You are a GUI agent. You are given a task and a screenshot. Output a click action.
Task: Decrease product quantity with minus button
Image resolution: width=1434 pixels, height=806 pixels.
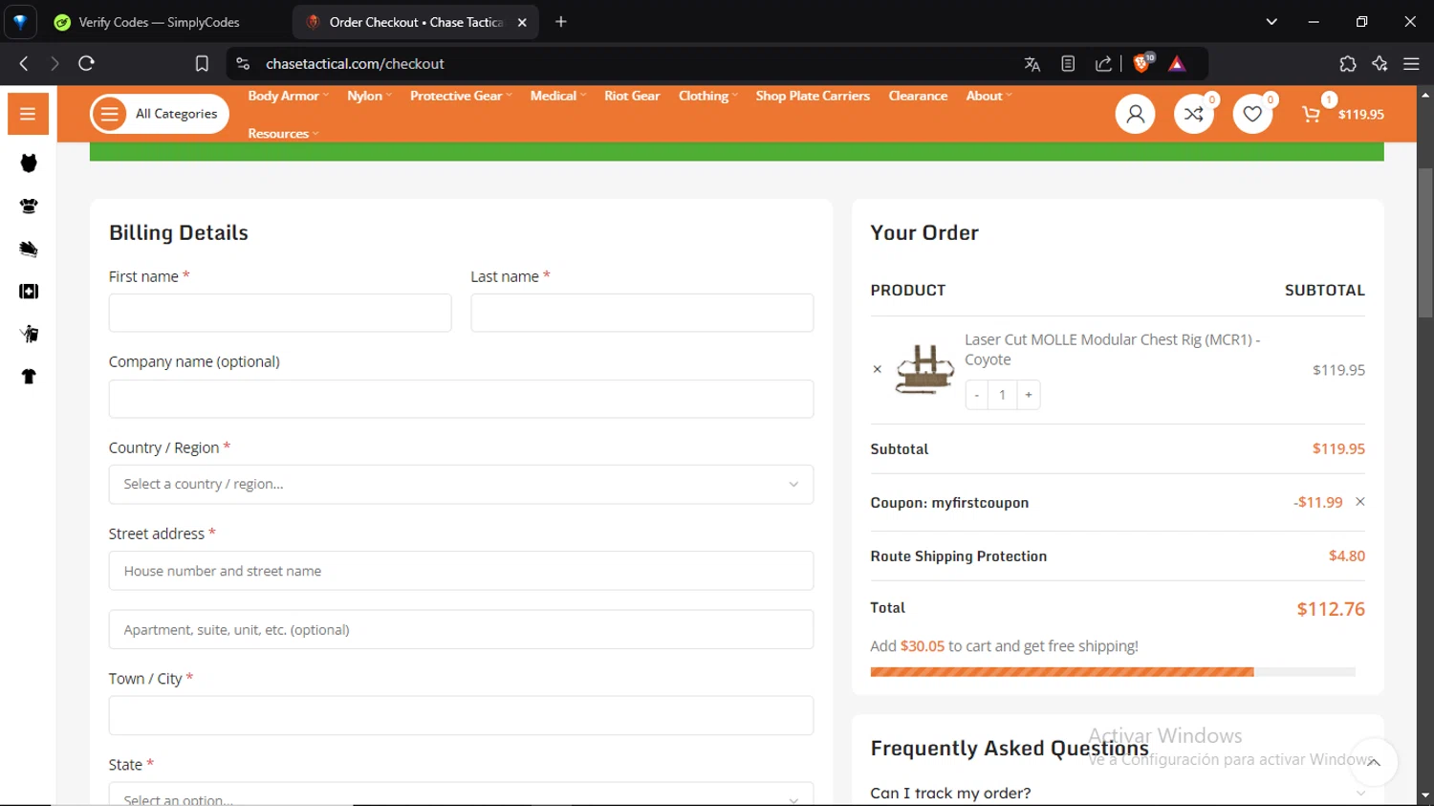(x=977, y=395)
